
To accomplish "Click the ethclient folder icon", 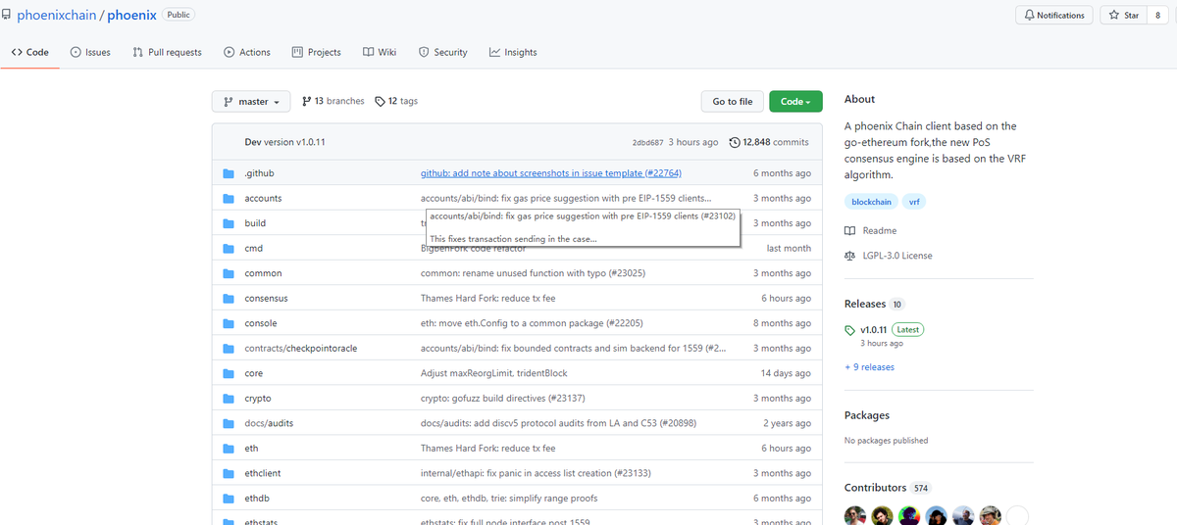I will click(228, 473).
